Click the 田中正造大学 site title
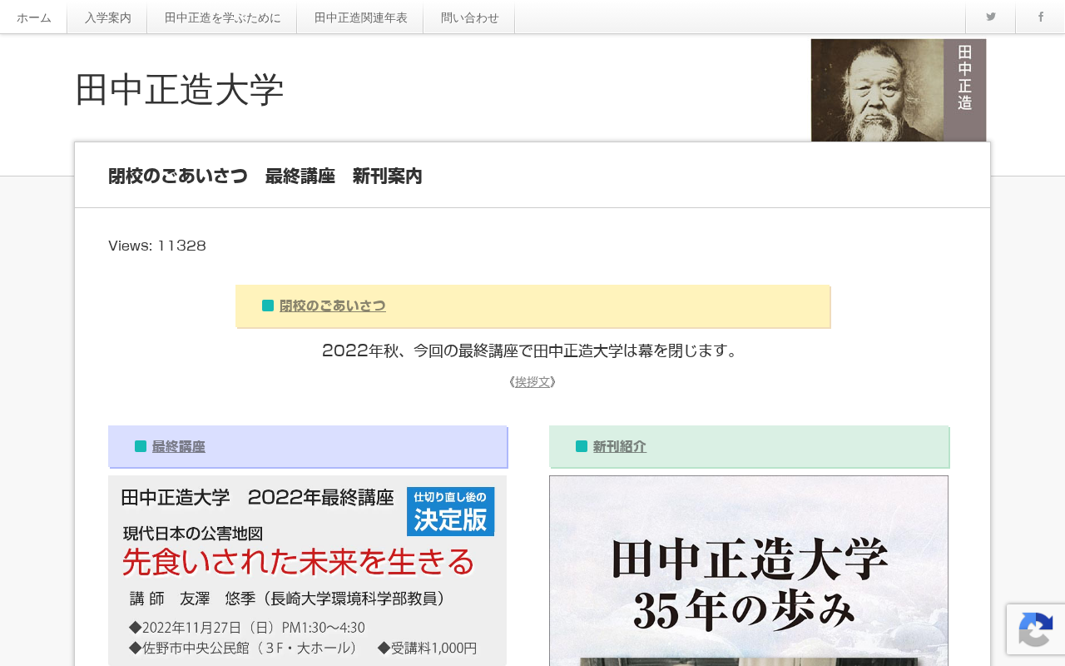 point(180,90)
